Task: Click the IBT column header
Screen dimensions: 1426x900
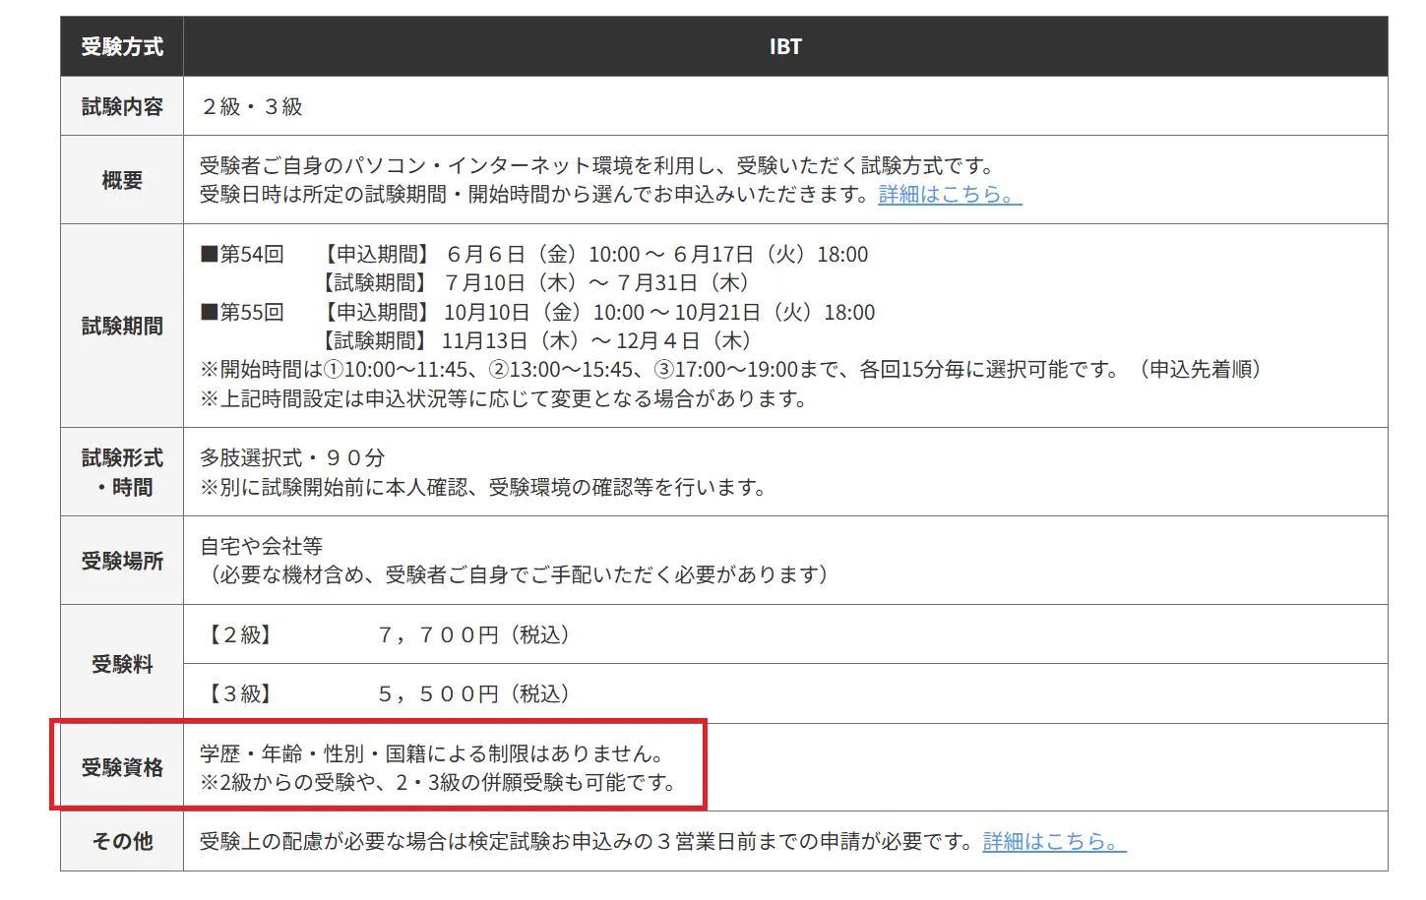Action: click(x=785, y=46)
